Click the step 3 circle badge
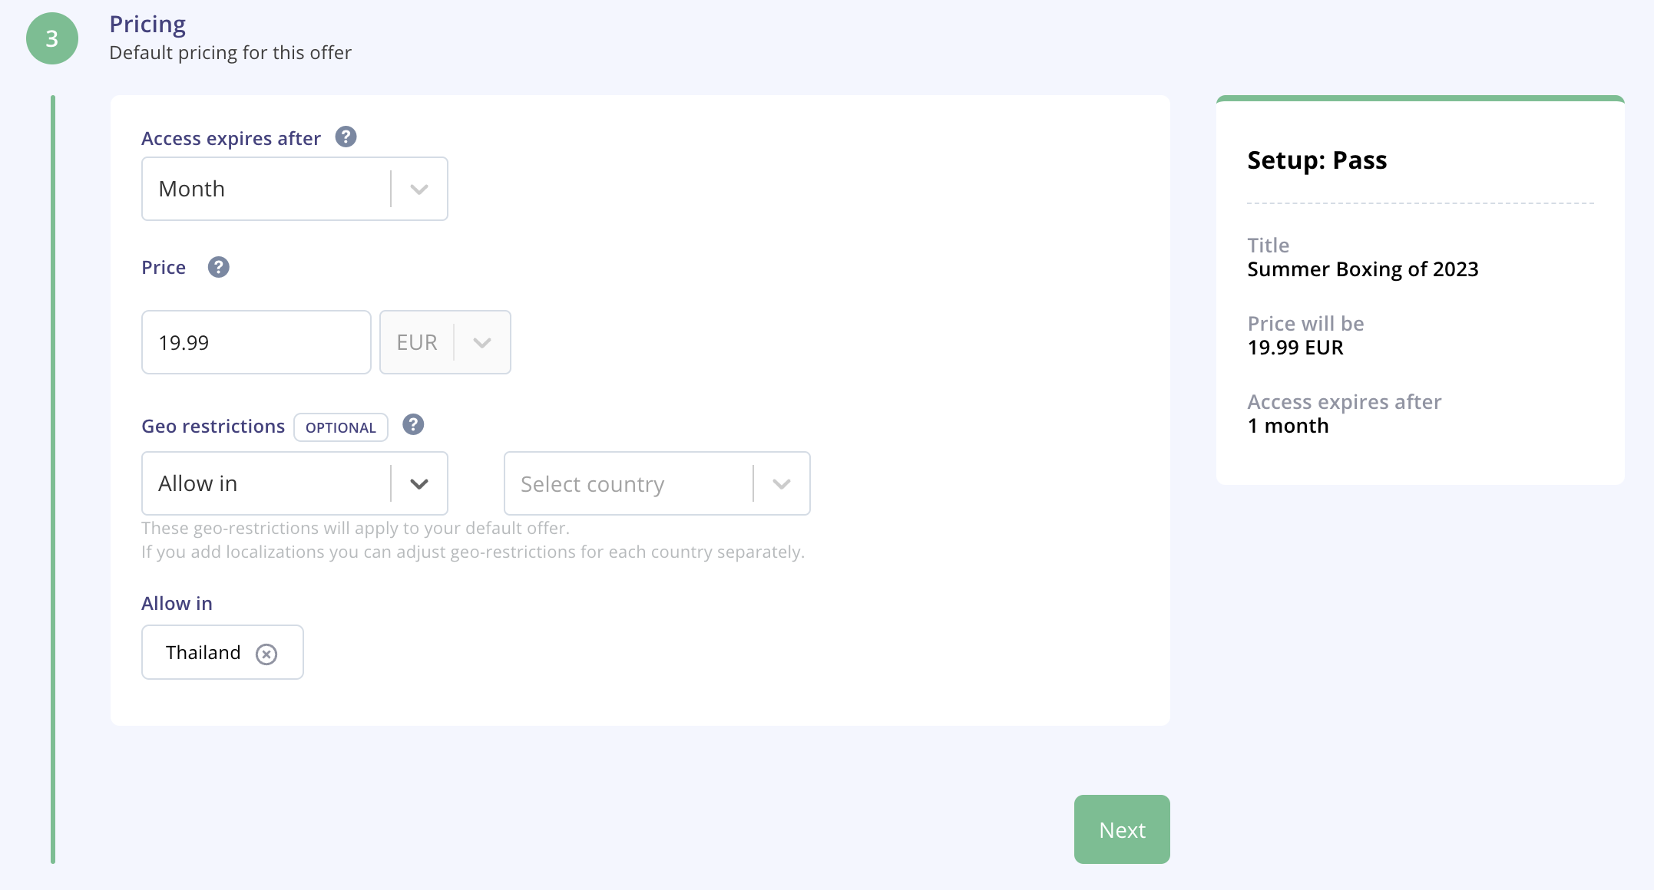 tap(52, 38)
